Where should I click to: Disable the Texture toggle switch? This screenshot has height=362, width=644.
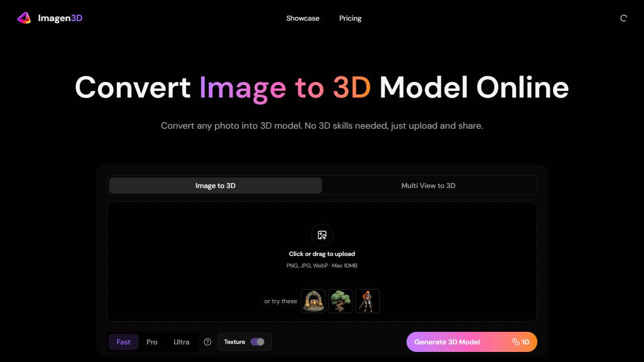tap(258, 342)
